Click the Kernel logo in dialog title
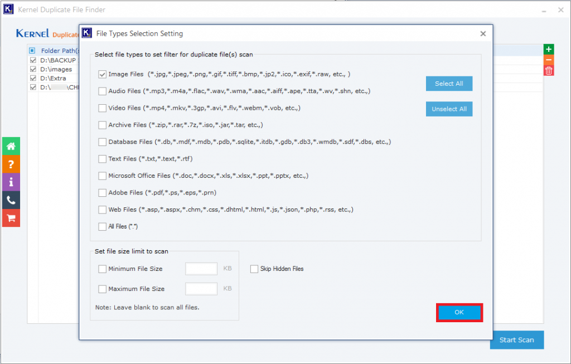Screen dimensions: 571x364 (86, 33)
